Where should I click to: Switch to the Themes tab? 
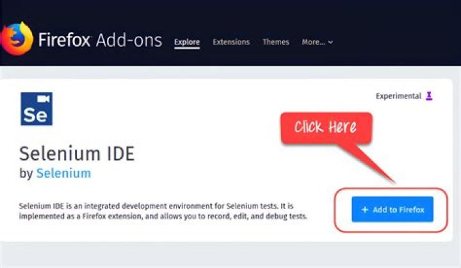point(276,42)
